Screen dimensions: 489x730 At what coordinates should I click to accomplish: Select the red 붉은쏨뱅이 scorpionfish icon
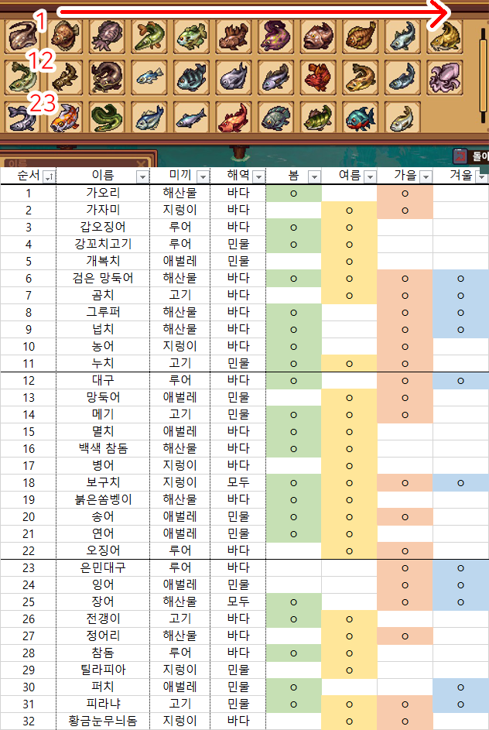[x=318, y=77]
